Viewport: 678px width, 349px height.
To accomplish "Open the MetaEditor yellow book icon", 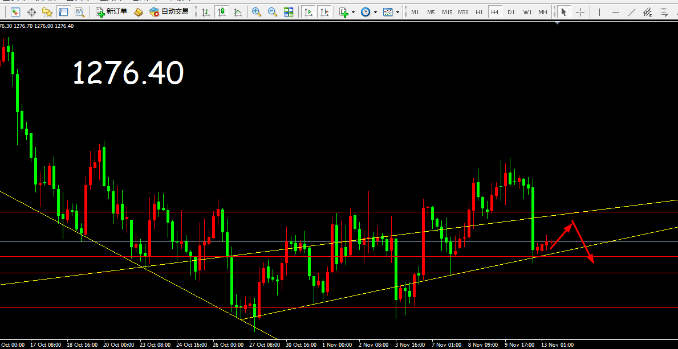I will (x=139, y=12).
